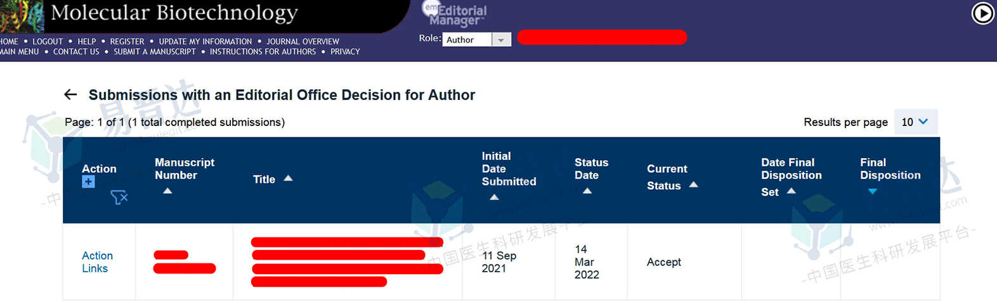Image resolution: width=997 pixels, height=302 pixels.
Task: Sort Title column with its arrow
Action: pos(288,179)
